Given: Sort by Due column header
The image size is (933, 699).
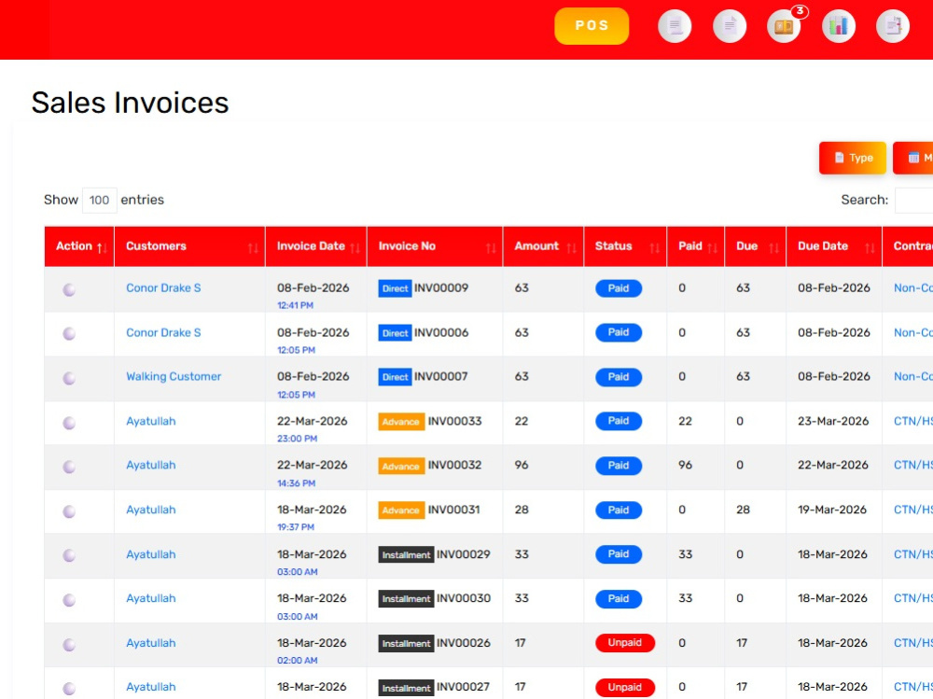Looking at the screenshot, I should (x=755, y=246).
